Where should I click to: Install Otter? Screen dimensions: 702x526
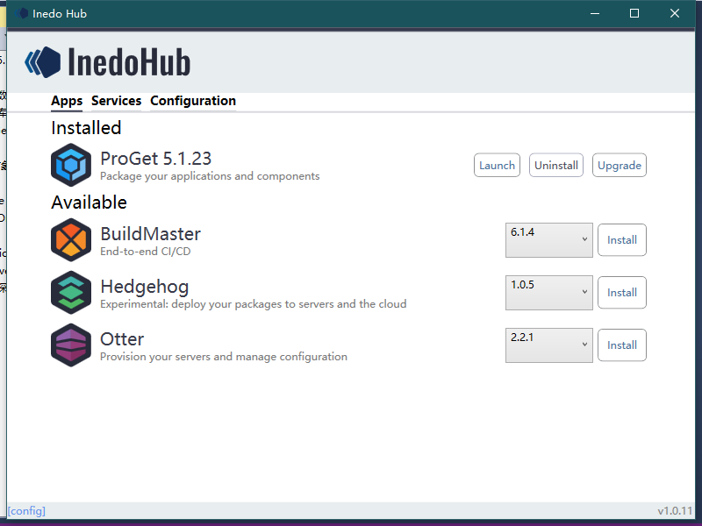tap(622, 345)
